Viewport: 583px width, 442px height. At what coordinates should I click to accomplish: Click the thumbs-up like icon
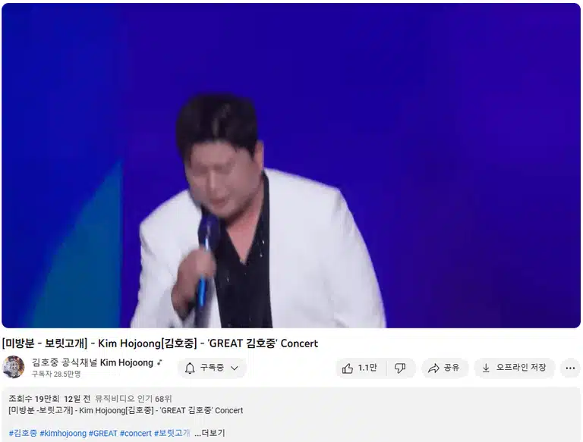pyautogui.click(x=347, y=368)
